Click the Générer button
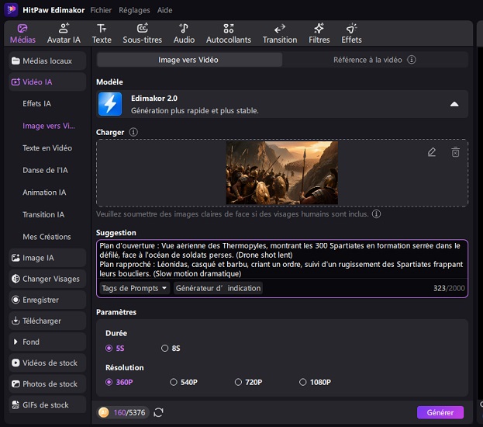The height and width of the screenshot is (427, 483). pos(440,412)
